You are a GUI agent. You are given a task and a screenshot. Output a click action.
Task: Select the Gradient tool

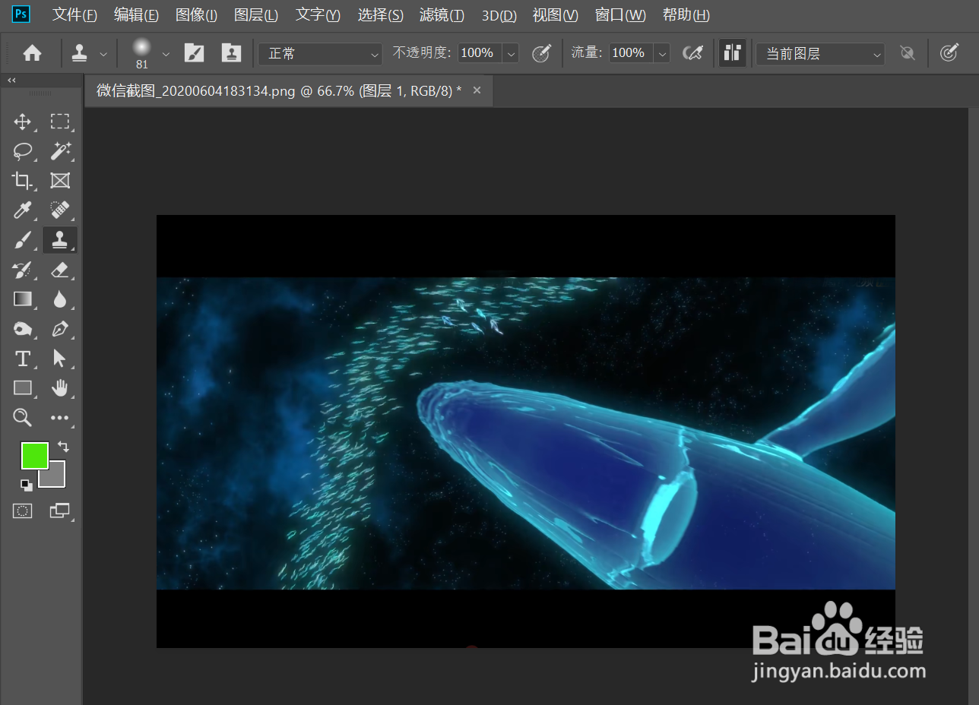(23, 299)
